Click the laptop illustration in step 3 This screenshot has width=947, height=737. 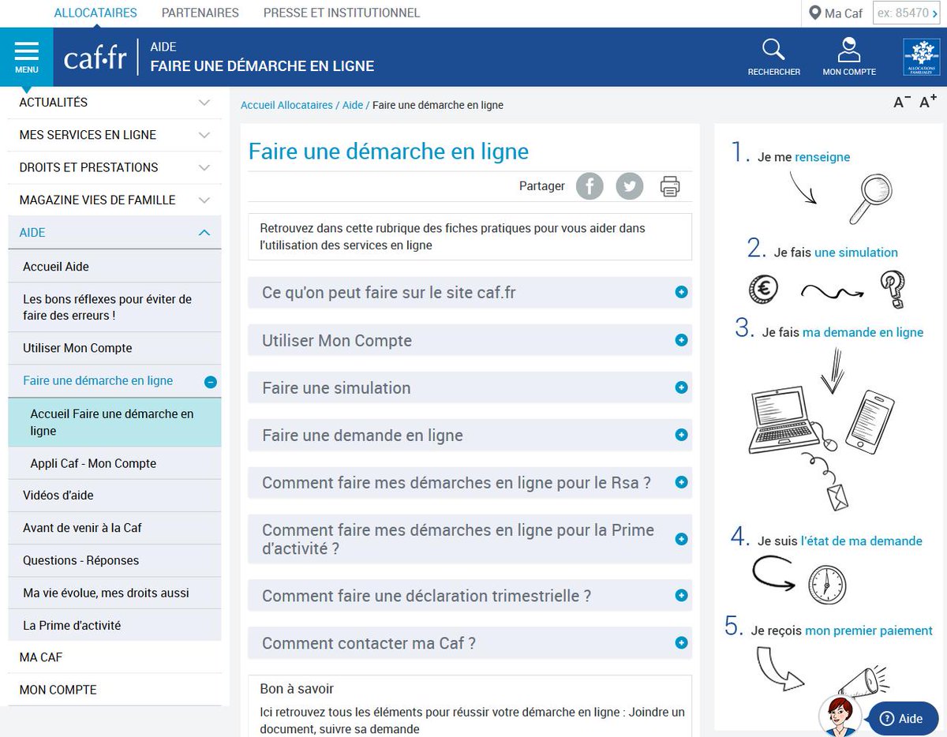pos(784,421)
